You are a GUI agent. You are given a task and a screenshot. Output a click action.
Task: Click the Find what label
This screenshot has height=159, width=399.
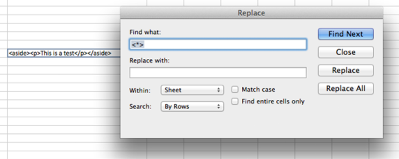pyautogui.click(x=145, y=32)
